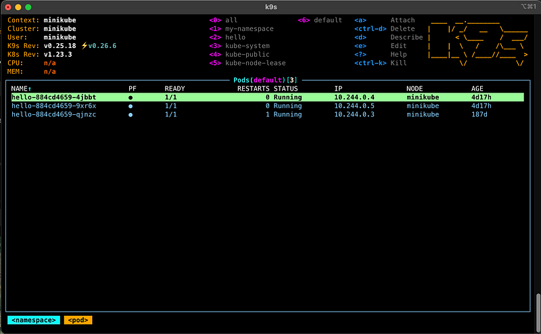541x334 pixels.
Task: Click the yellow minimize window button
Action: pyautogui.click(x=18, y=7)
